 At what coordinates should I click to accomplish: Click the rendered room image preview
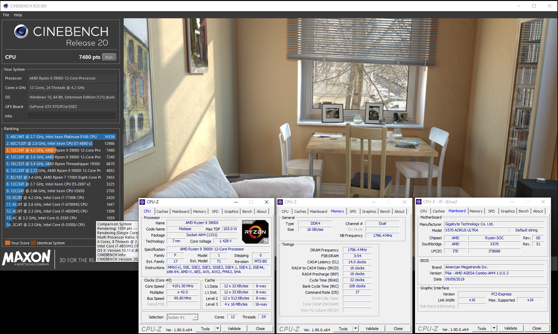tap(340, 108)
